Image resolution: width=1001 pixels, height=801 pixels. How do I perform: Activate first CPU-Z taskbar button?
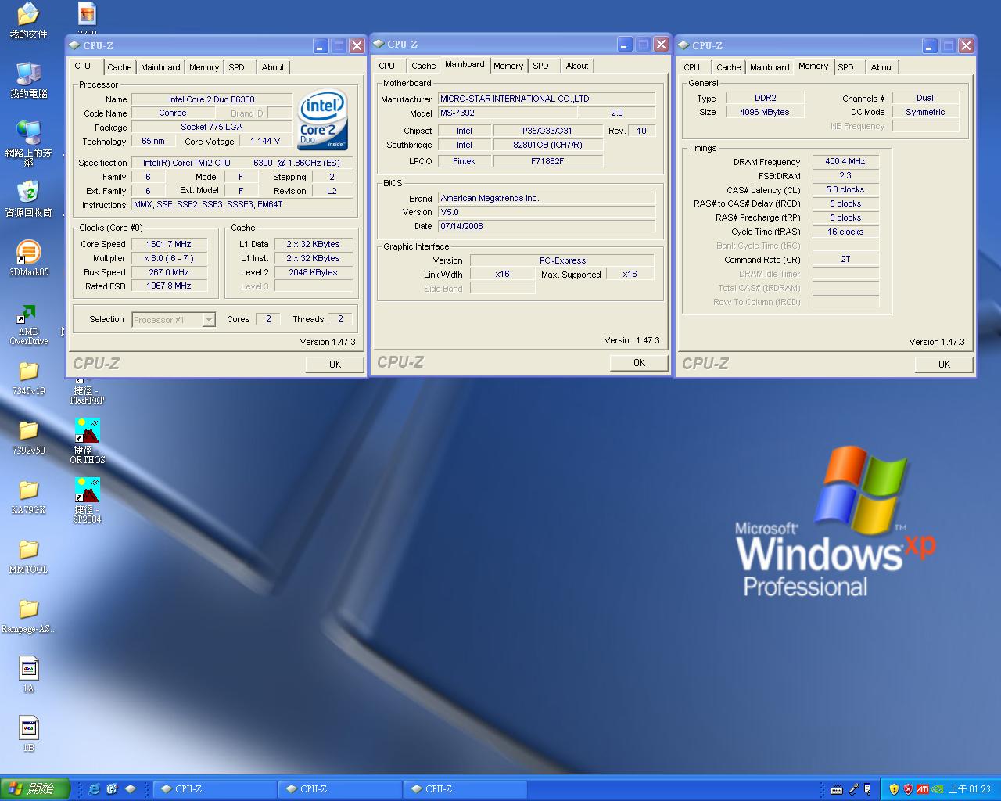(x=214, y=789)
